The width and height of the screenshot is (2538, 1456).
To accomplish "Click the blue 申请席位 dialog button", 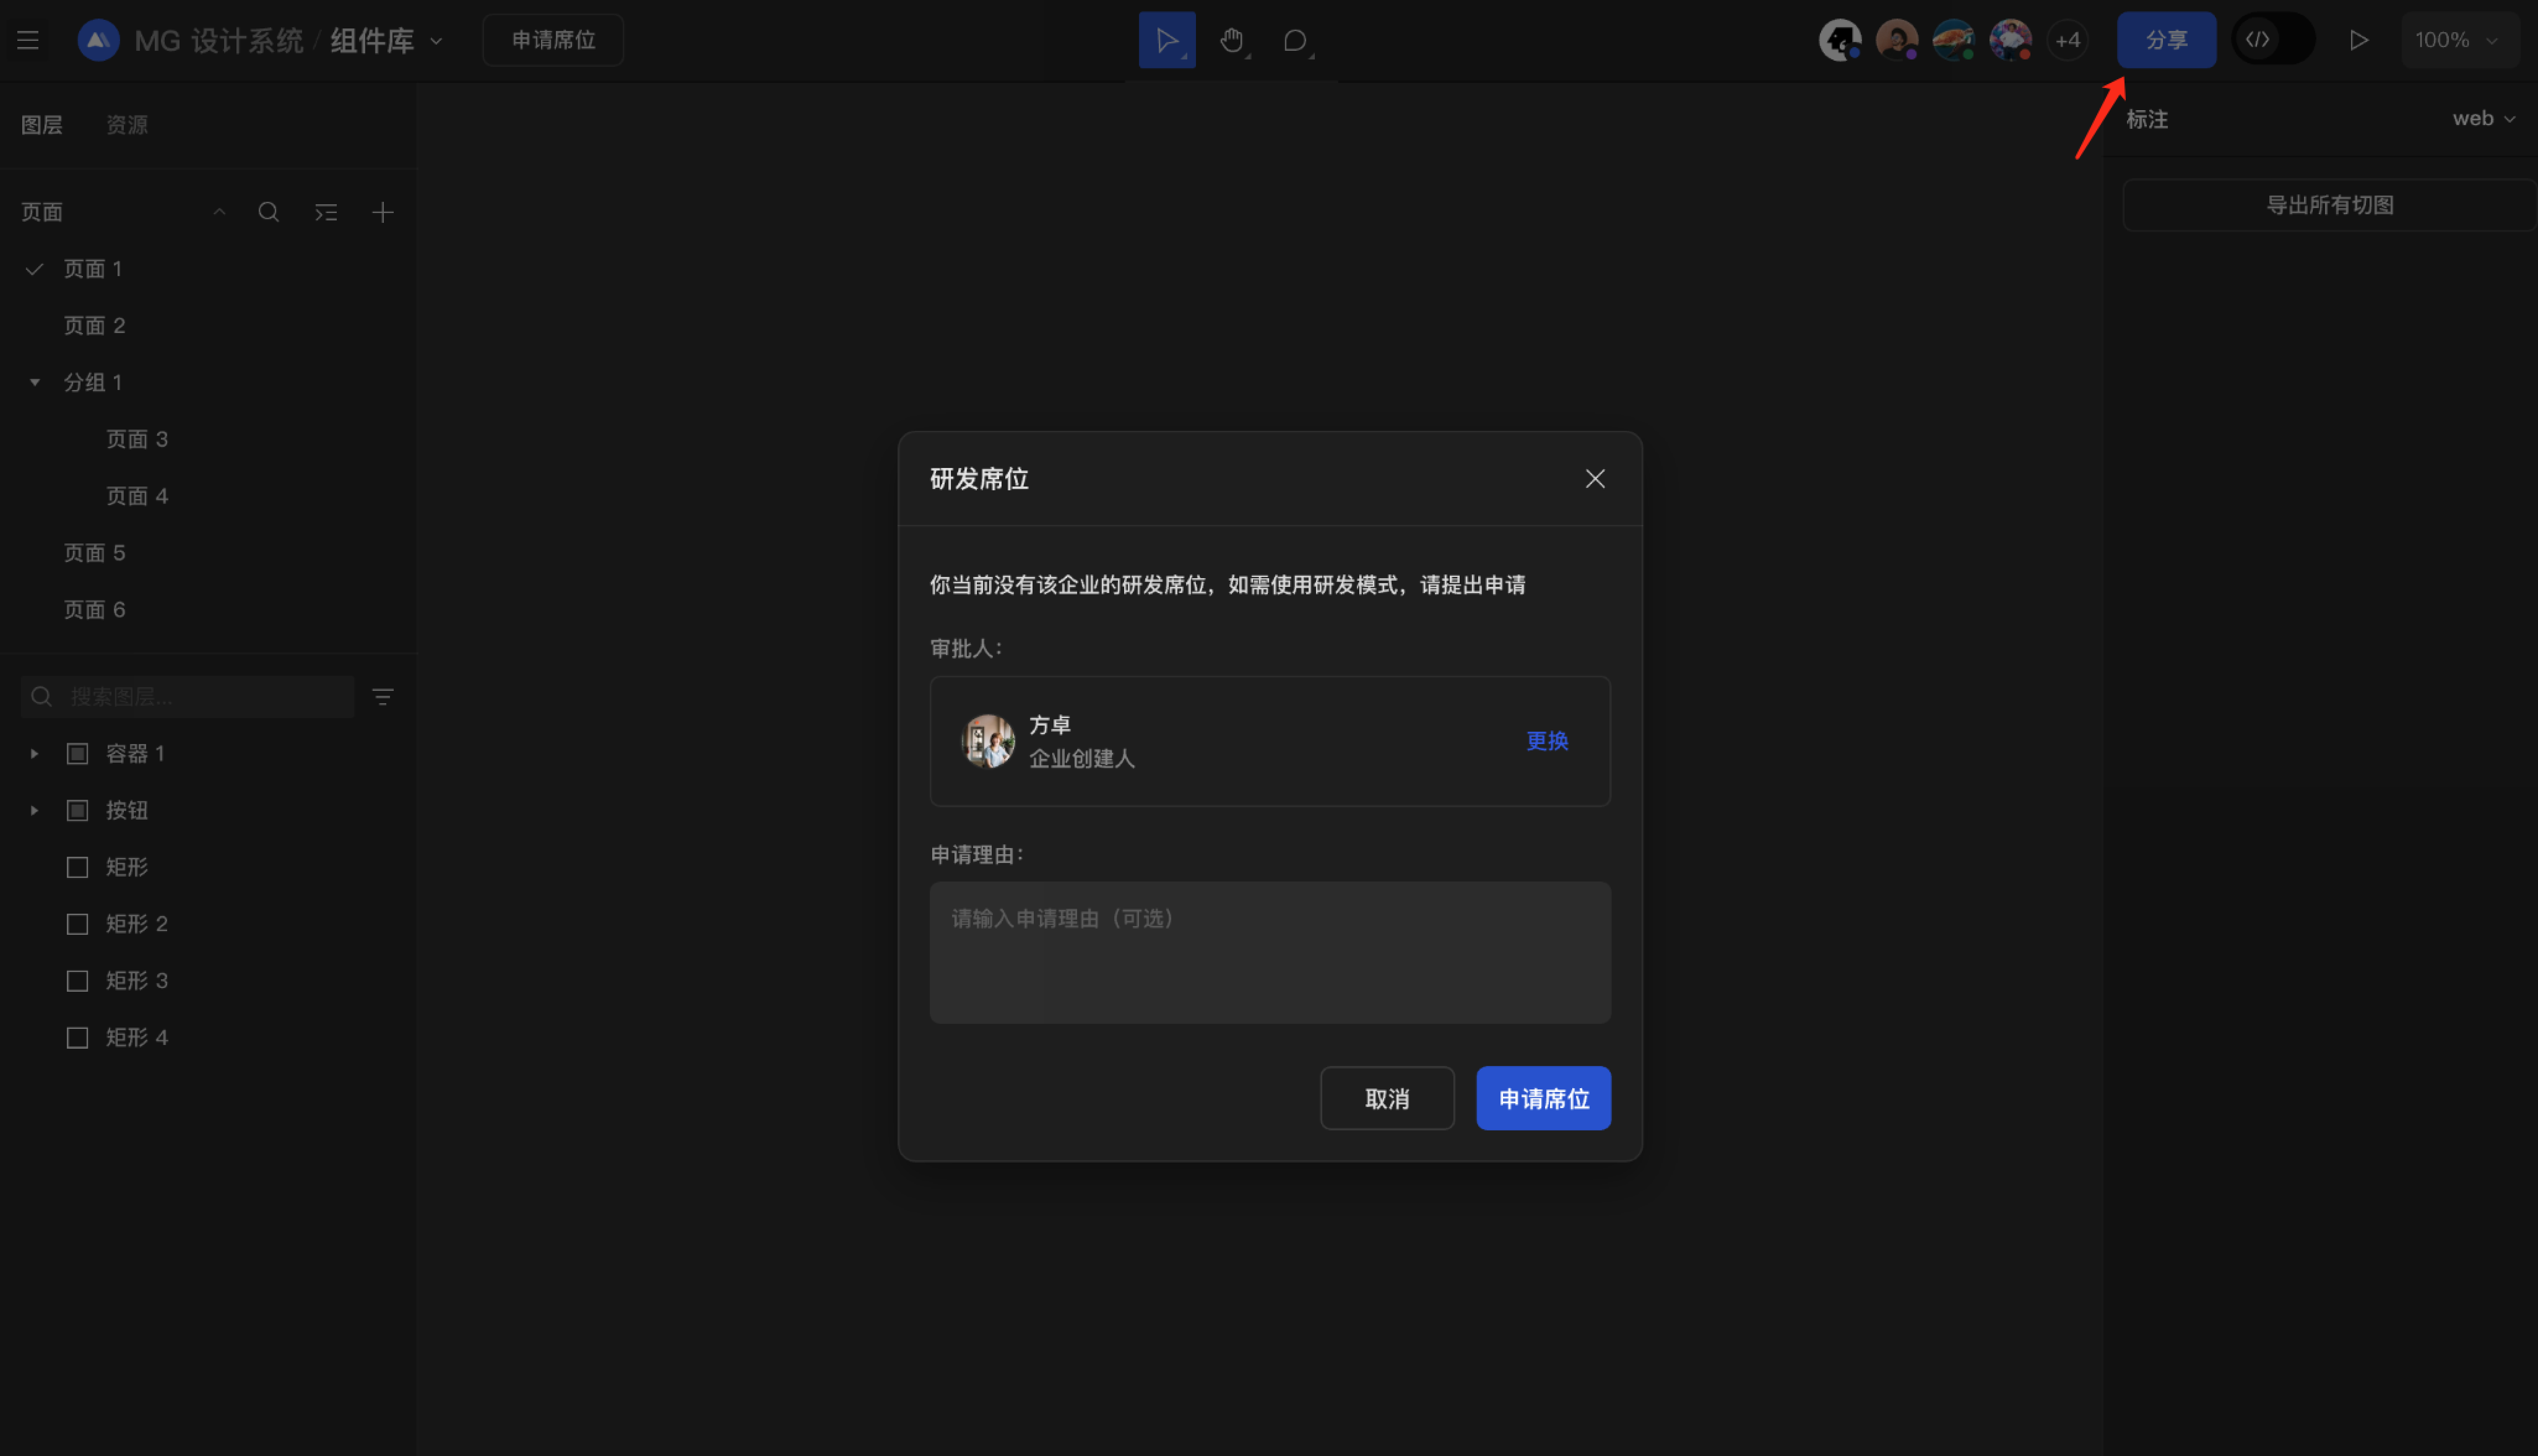I will pyautogui.click(x=1543, y=1099).
